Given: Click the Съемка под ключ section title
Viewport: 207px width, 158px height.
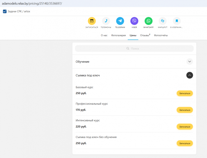Looking at the screenshot, I should 88,75.
